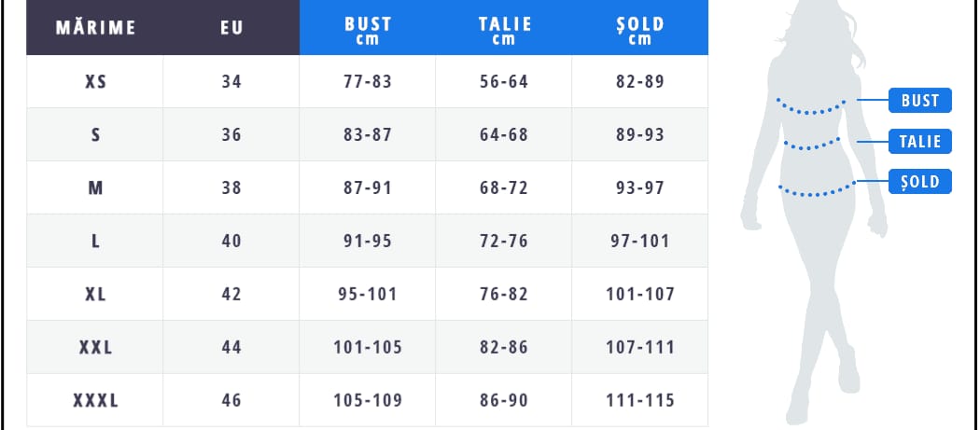
Task: Select the EU column header
Action: 231,27
